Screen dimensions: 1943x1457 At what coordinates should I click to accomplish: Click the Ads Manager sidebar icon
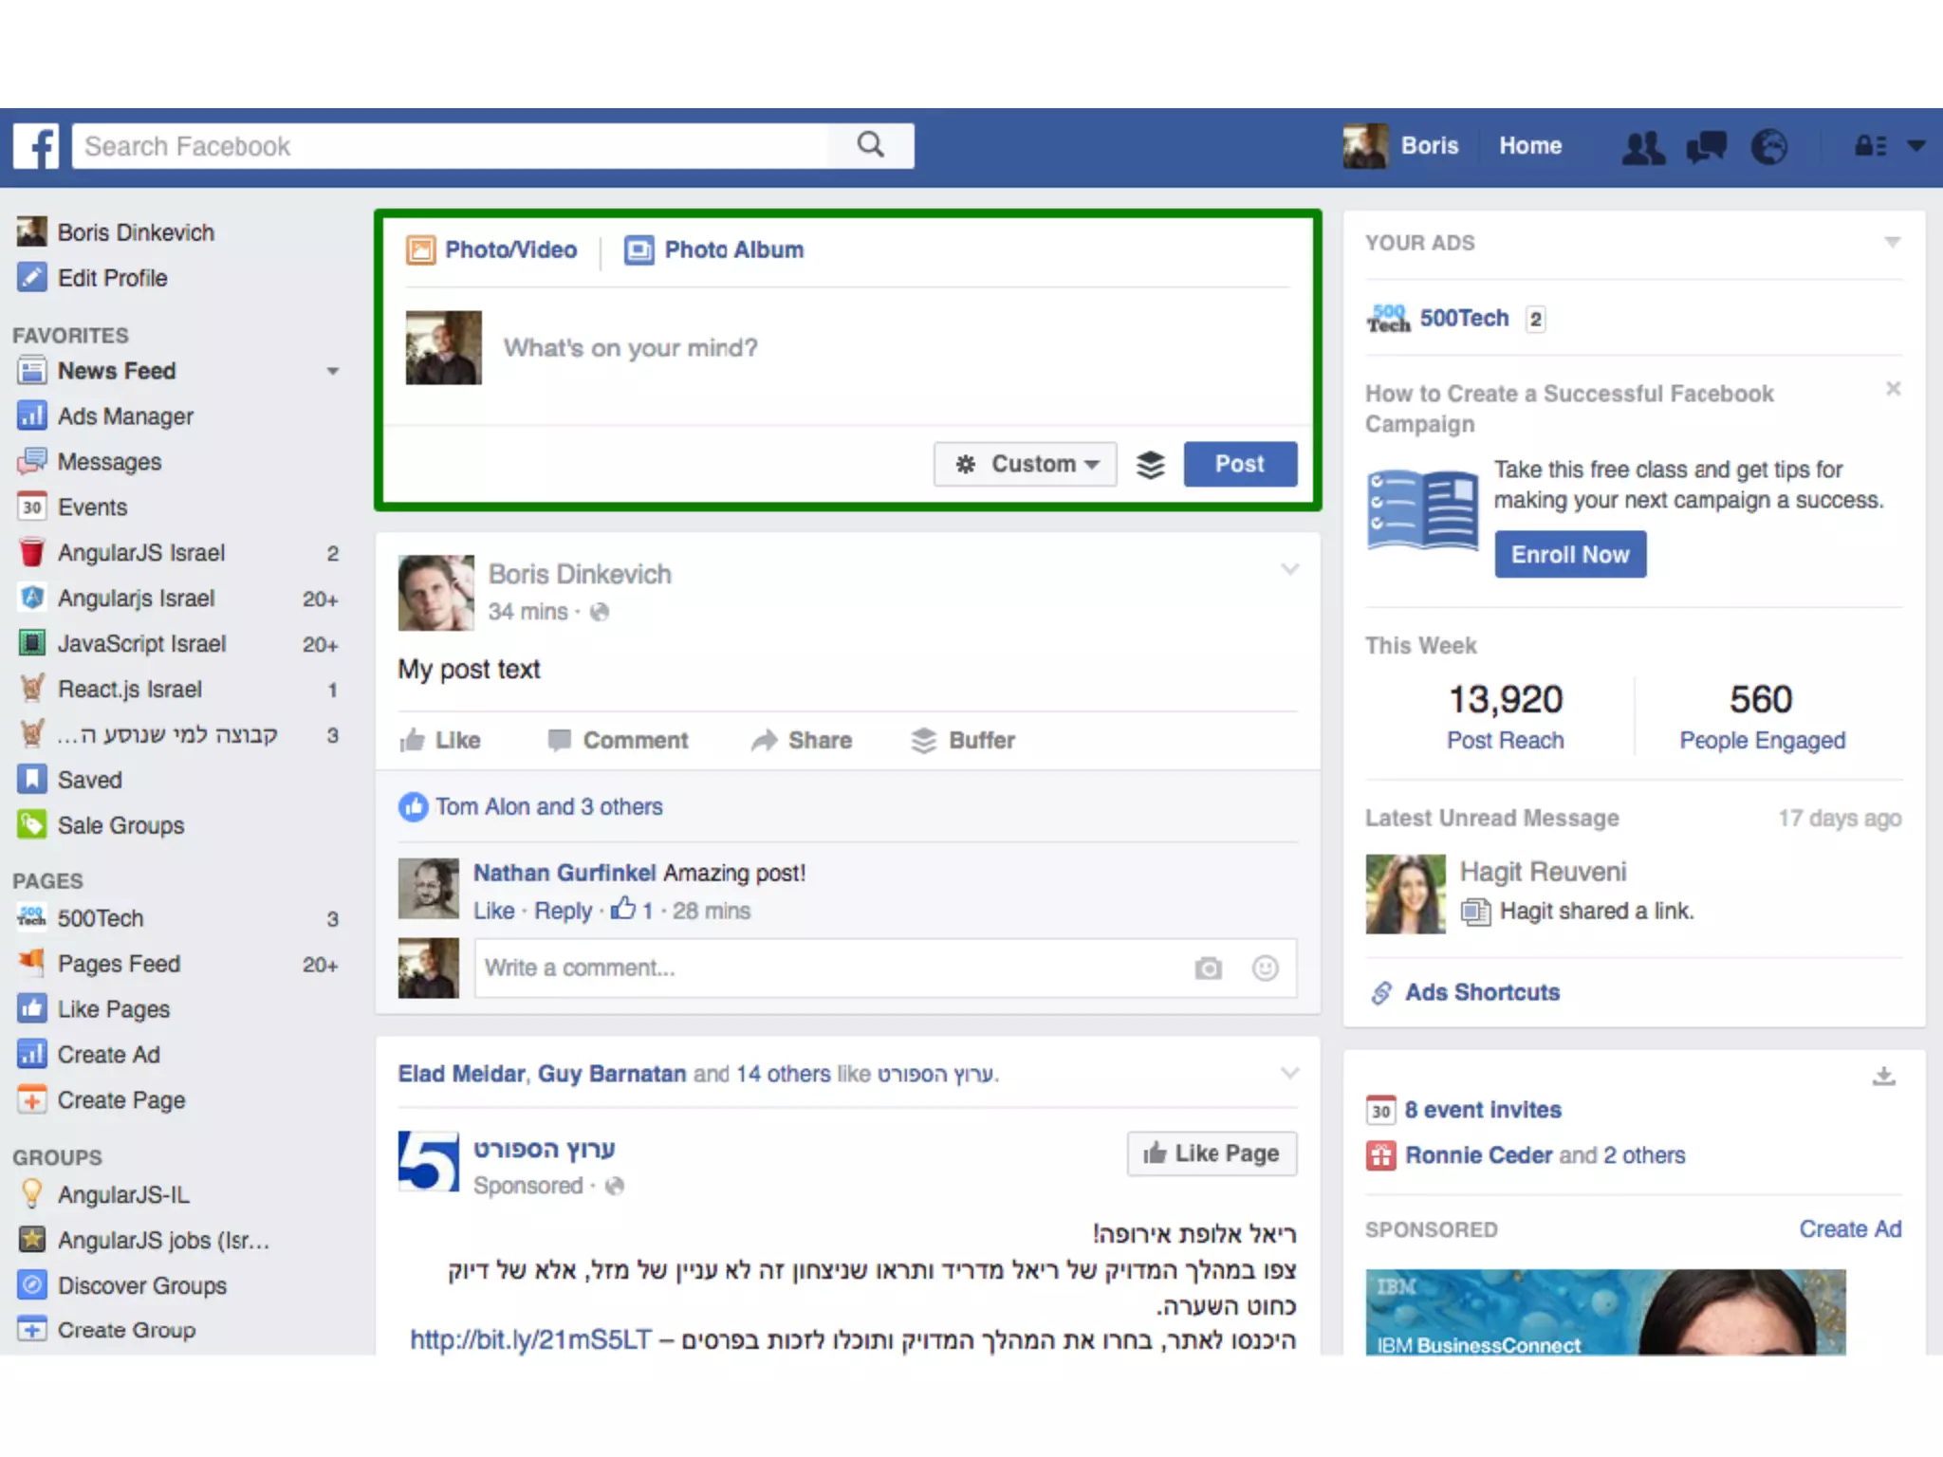coord(32,415)
